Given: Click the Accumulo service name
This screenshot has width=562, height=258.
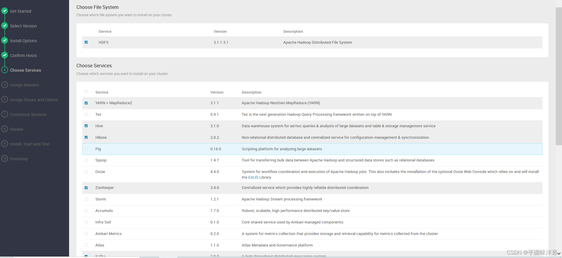Looking at the screenshot, I should pyautogui.click(x=104, y=211).
